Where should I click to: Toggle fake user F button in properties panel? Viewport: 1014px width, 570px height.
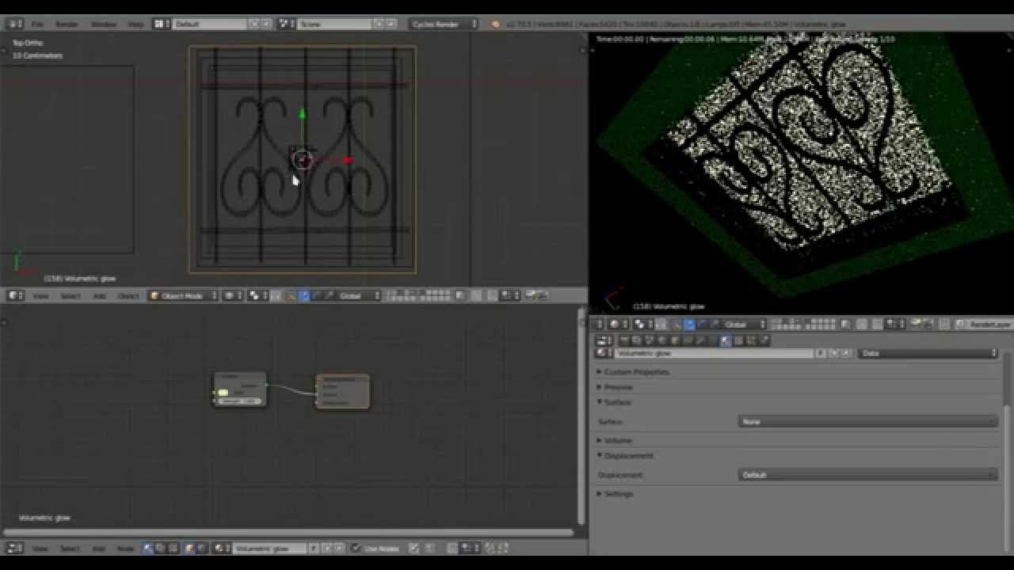pos(821,353)
